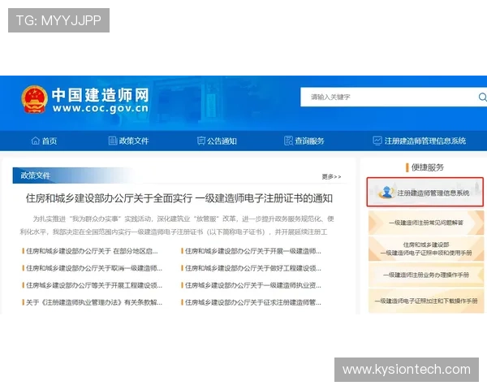Viewport: 487px width, 390px height.
Task: Open link 关于《注册建造师执业管理办法》有关条款解...
Action: click(94, 302)
